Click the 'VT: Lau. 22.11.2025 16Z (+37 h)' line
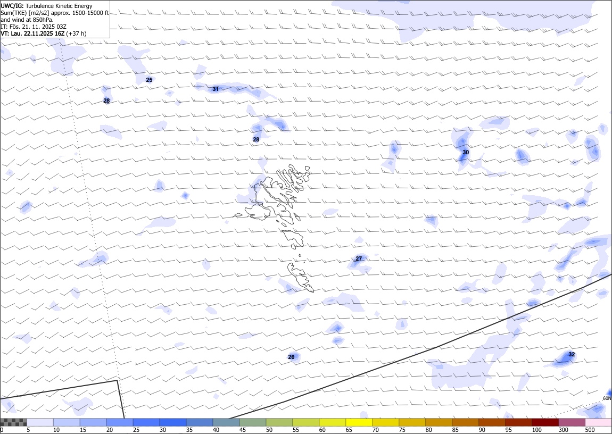The width and height of the screenshot is (612, 434). 43,34
